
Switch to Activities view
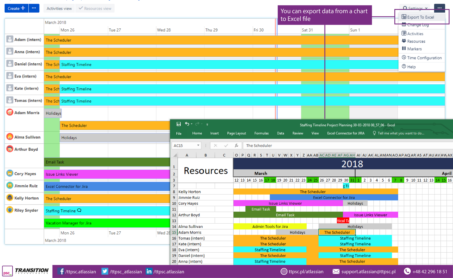[59, 8]
